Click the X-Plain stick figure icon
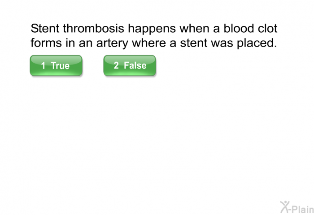 285,207
